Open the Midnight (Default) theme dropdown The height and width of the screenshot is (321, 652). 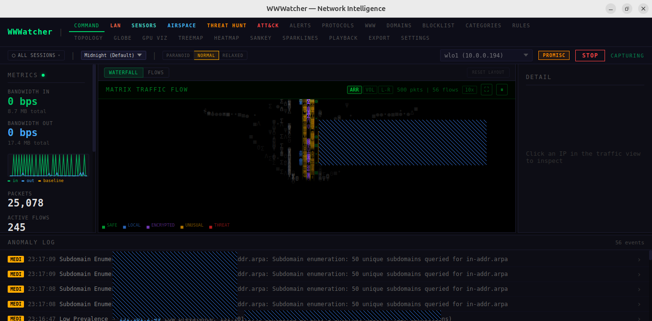[x=114, y=56]
